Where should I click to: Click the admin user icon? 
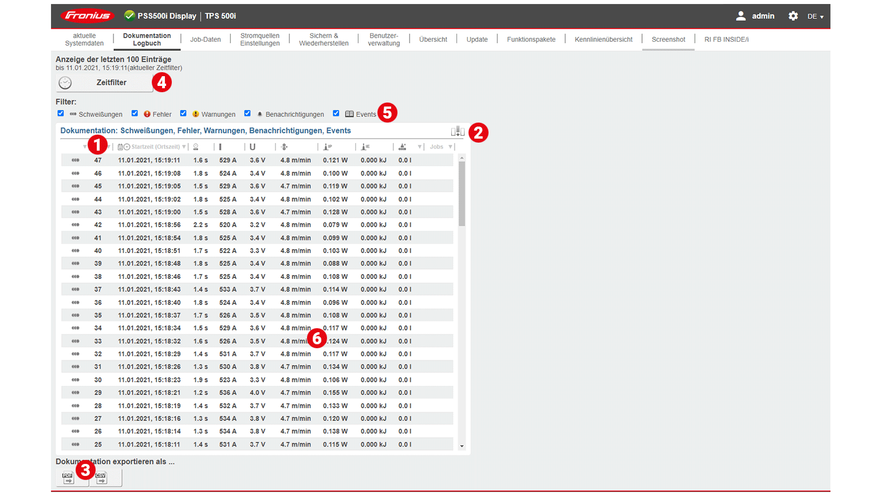pyautogui.click(x=741, y=16)
